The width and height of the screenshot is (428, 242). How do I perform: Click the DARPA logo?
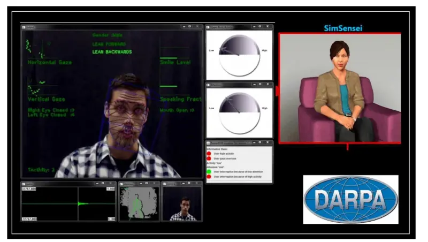(351, 199)
